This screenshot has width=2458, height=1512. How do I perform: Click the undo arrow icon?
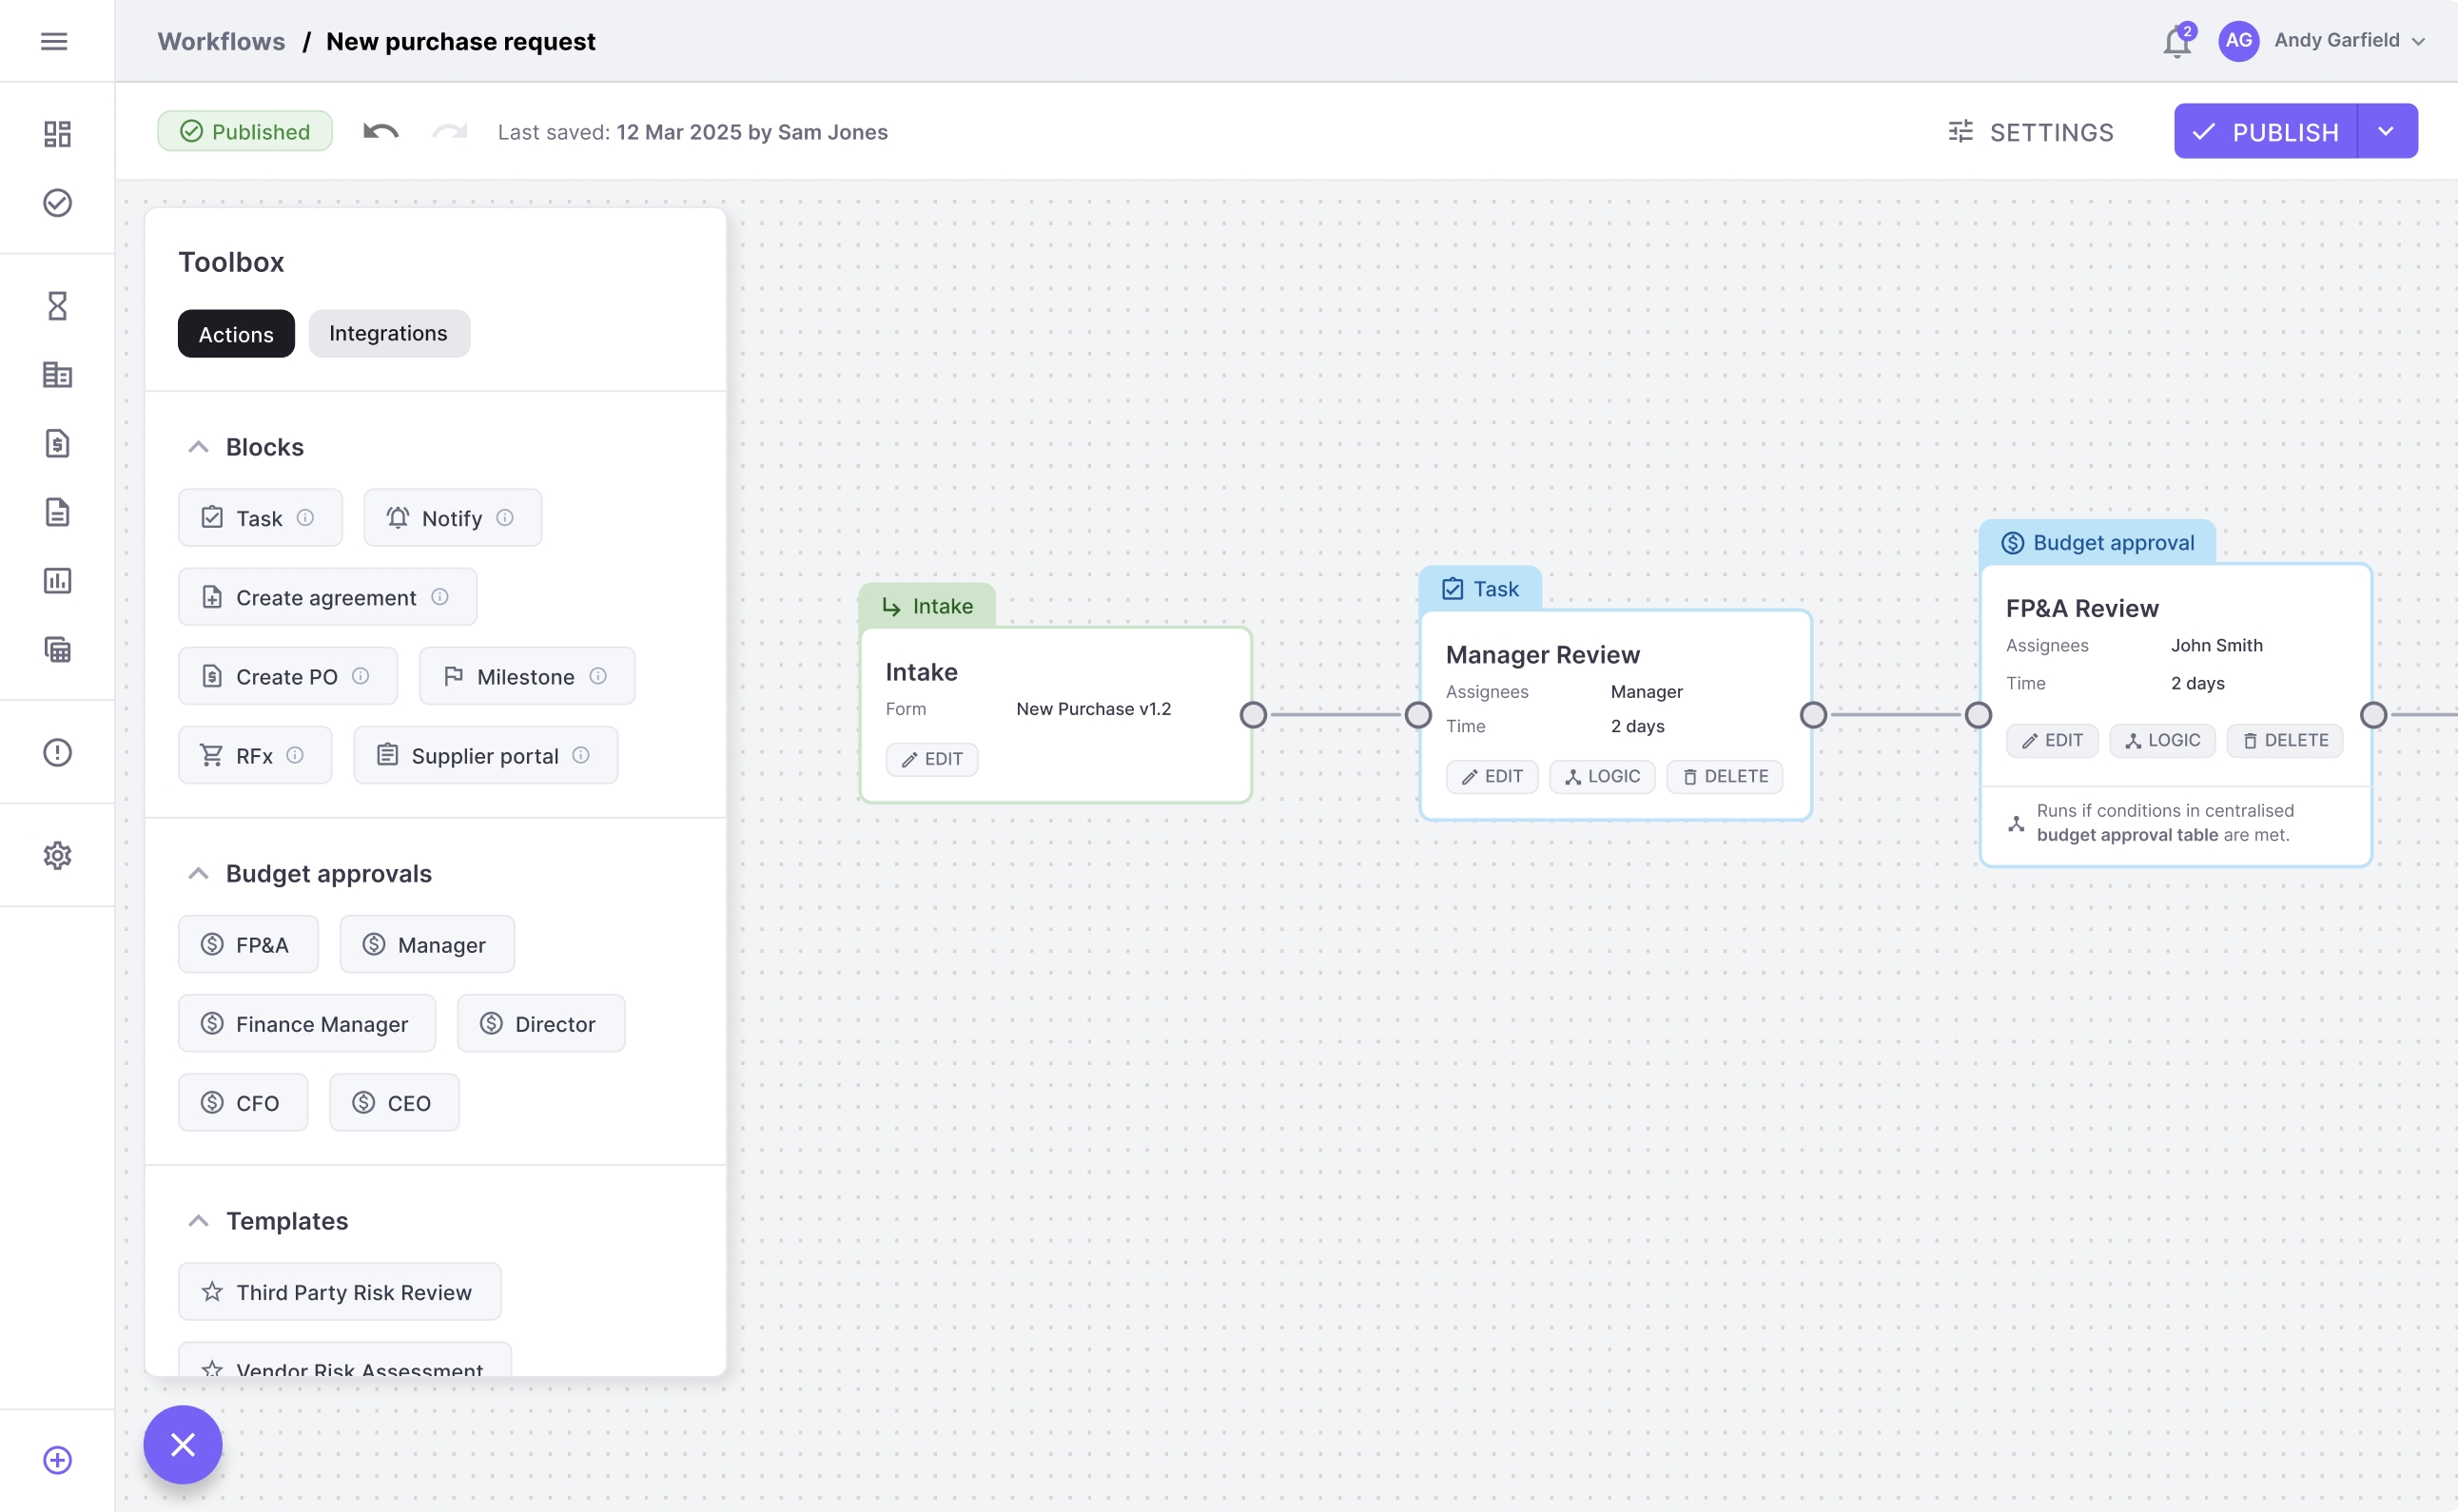380,132
